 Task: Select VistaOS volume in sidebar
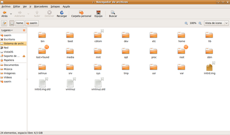pyautogui.click(x=13, y=52)
